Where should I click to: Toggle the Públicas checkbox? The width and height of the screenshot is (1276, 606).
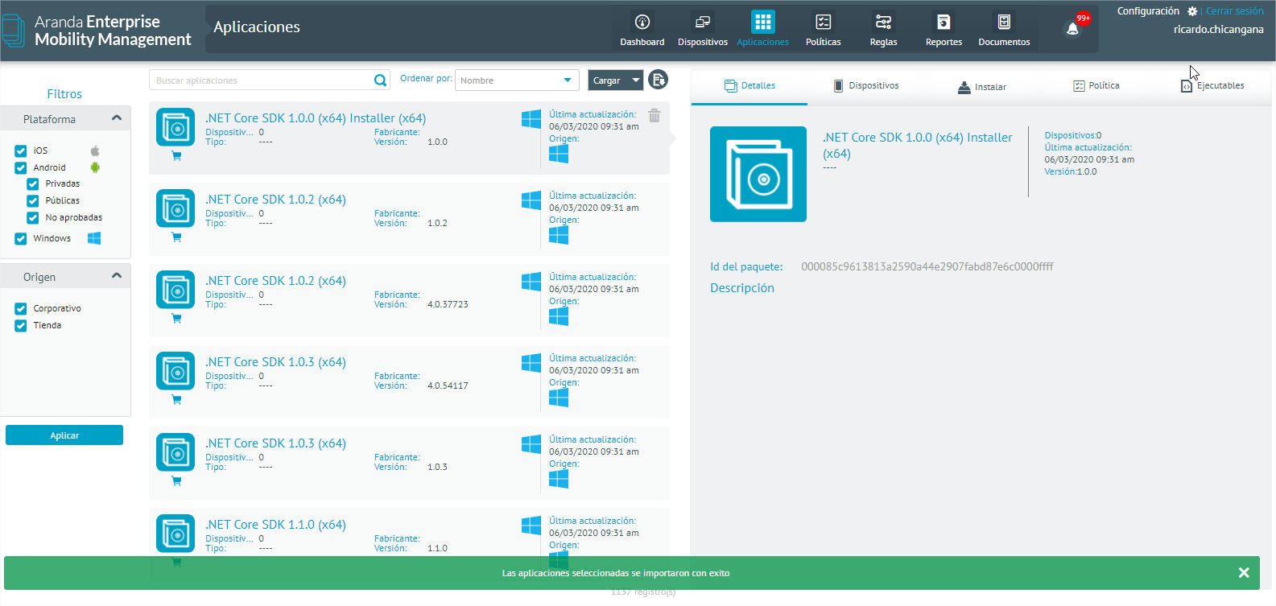coord(33,200)
